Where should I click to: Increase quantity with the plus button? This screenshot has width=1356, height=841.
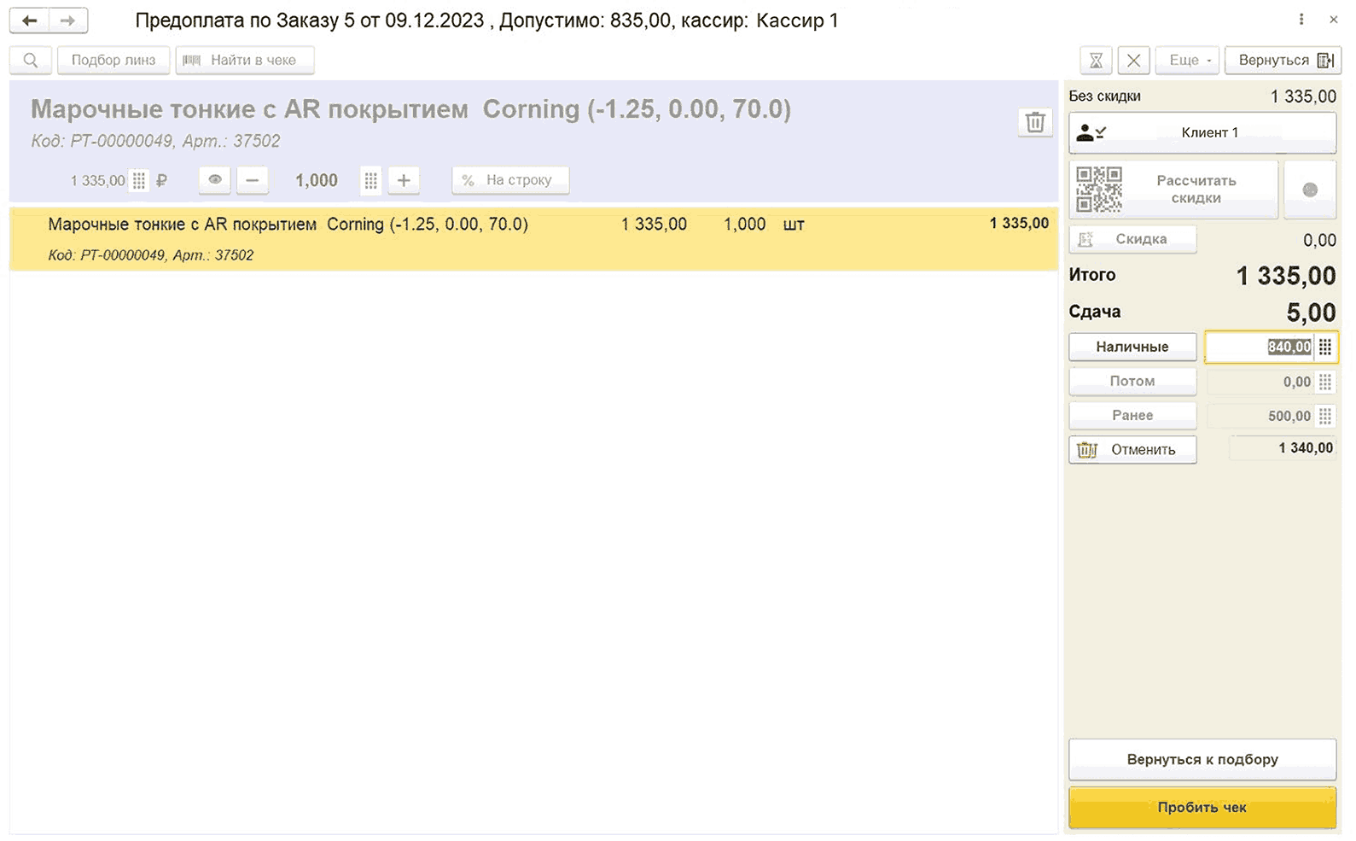coord(404,180)
